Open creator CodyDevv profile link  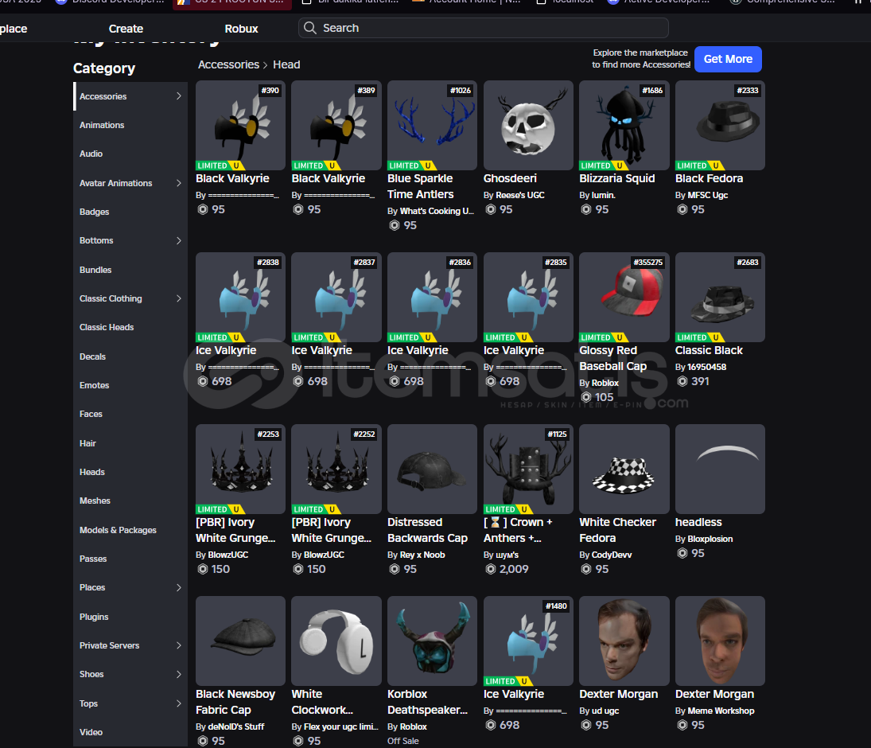click(x=612, y=555)
